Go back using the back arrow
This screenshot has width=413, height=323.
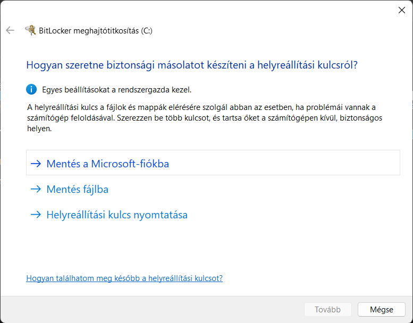pyautogui.click(x=10, y=30)
